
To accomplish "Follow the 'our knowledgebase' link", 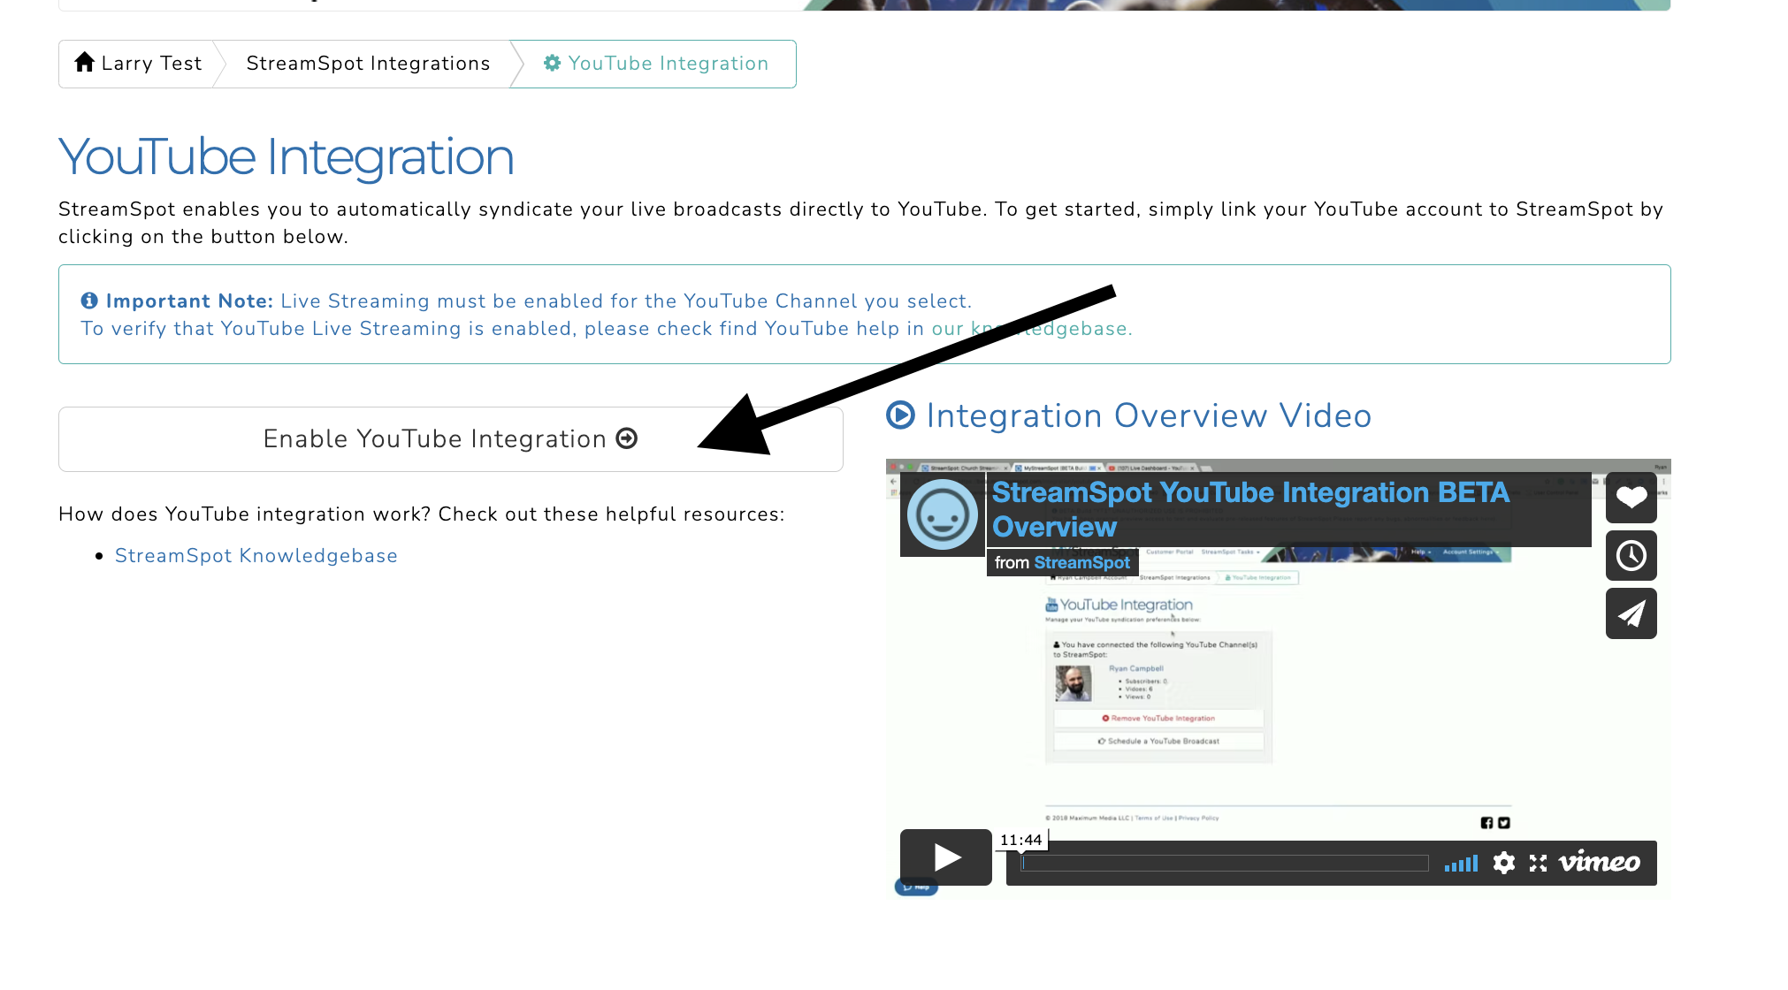I will click(x=1029, y=328).
